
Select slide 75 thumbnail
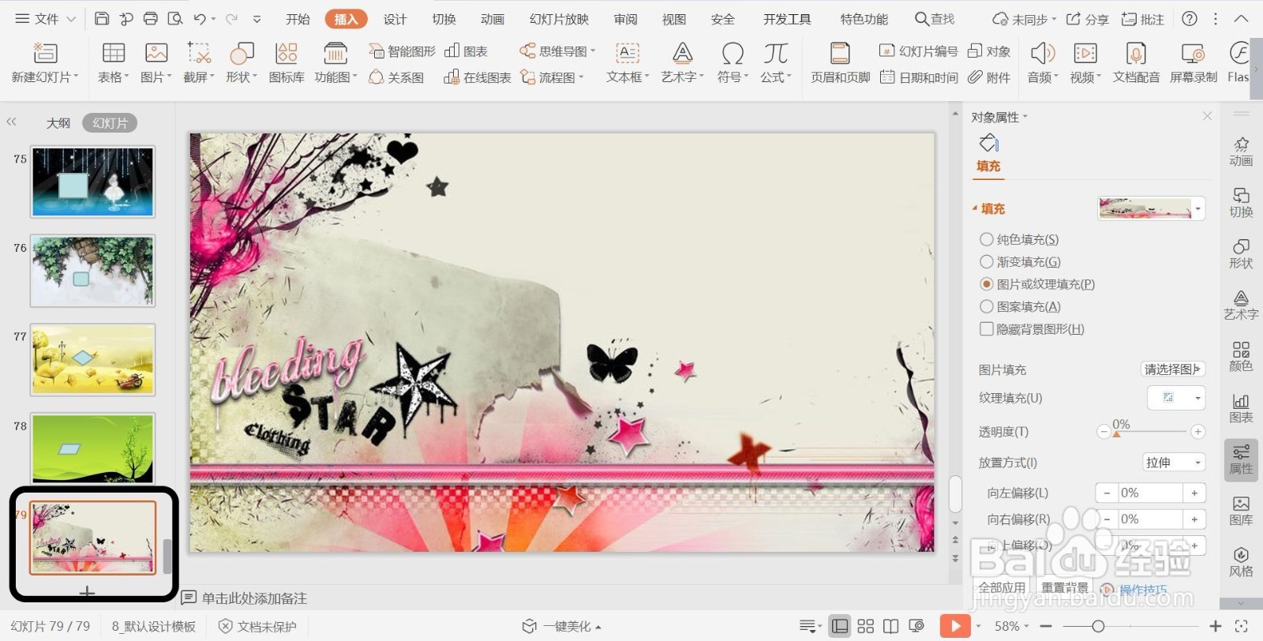tap(93, 182)
